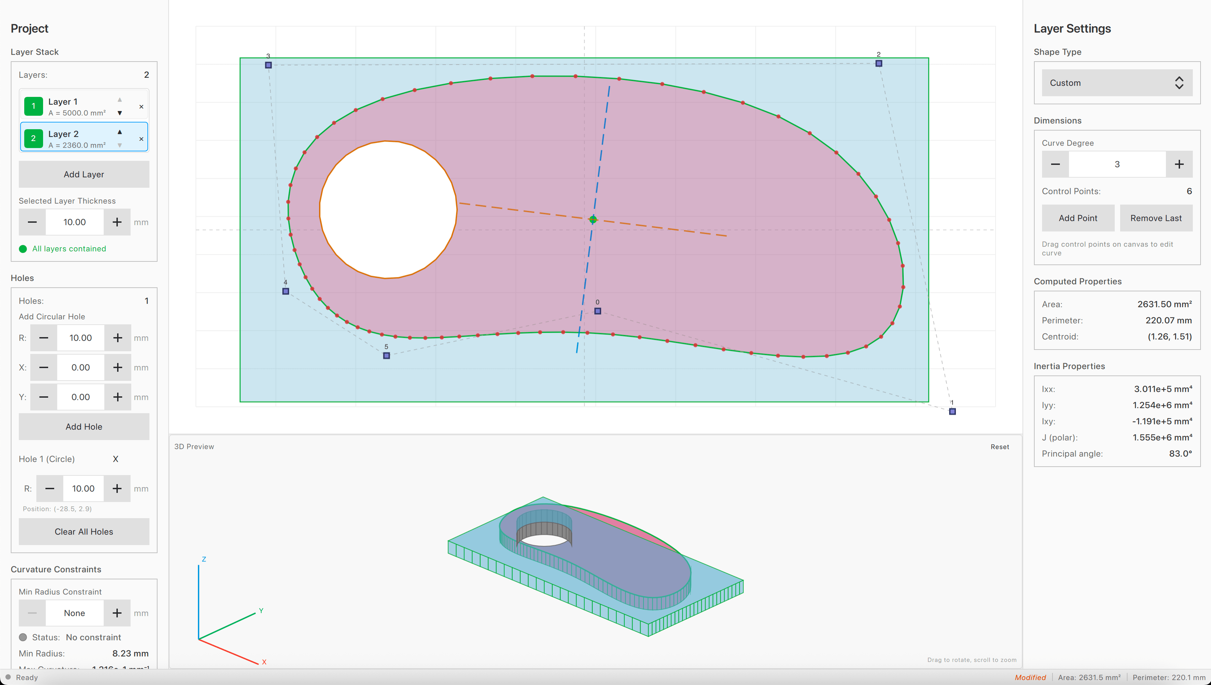The height and width of the screenshot is (685, 1211).
Task: Increase the hole Y position value
Action: click(x=118, y=397)
